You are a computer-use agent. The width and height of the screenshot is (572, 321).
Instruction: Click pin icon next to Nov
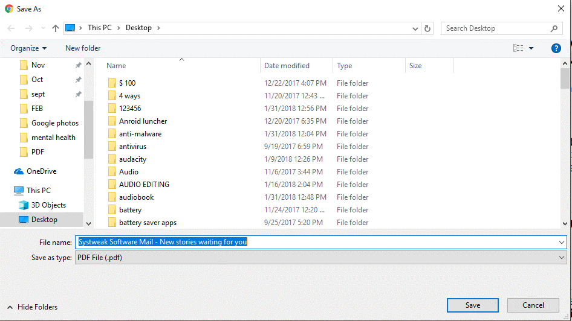pyautogui.click(x=78, y=65)
